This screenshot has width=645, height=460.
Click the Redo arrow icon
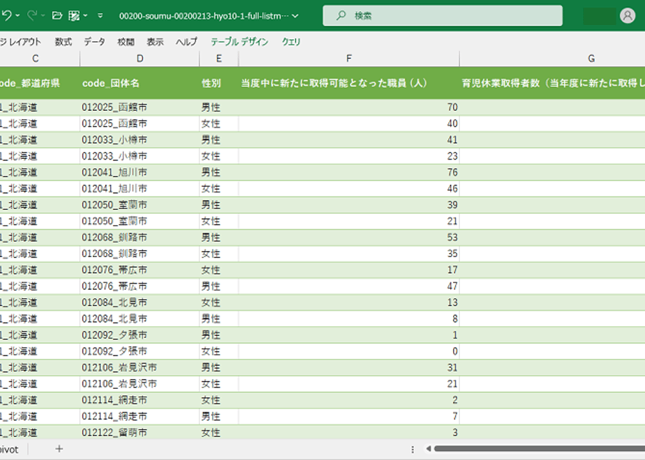[32, 15]
